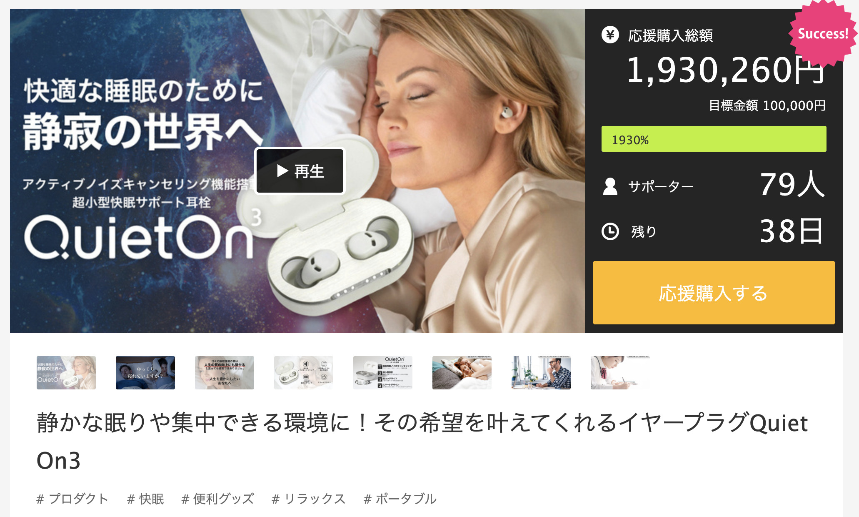Click the supporter person icon
This screenshot has height=517, width=859.
[610, 186]
